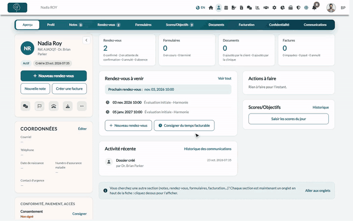Viewport: 353px width, 221px height.
Task: Click the download icon in client card
Action: coord(68,106)
